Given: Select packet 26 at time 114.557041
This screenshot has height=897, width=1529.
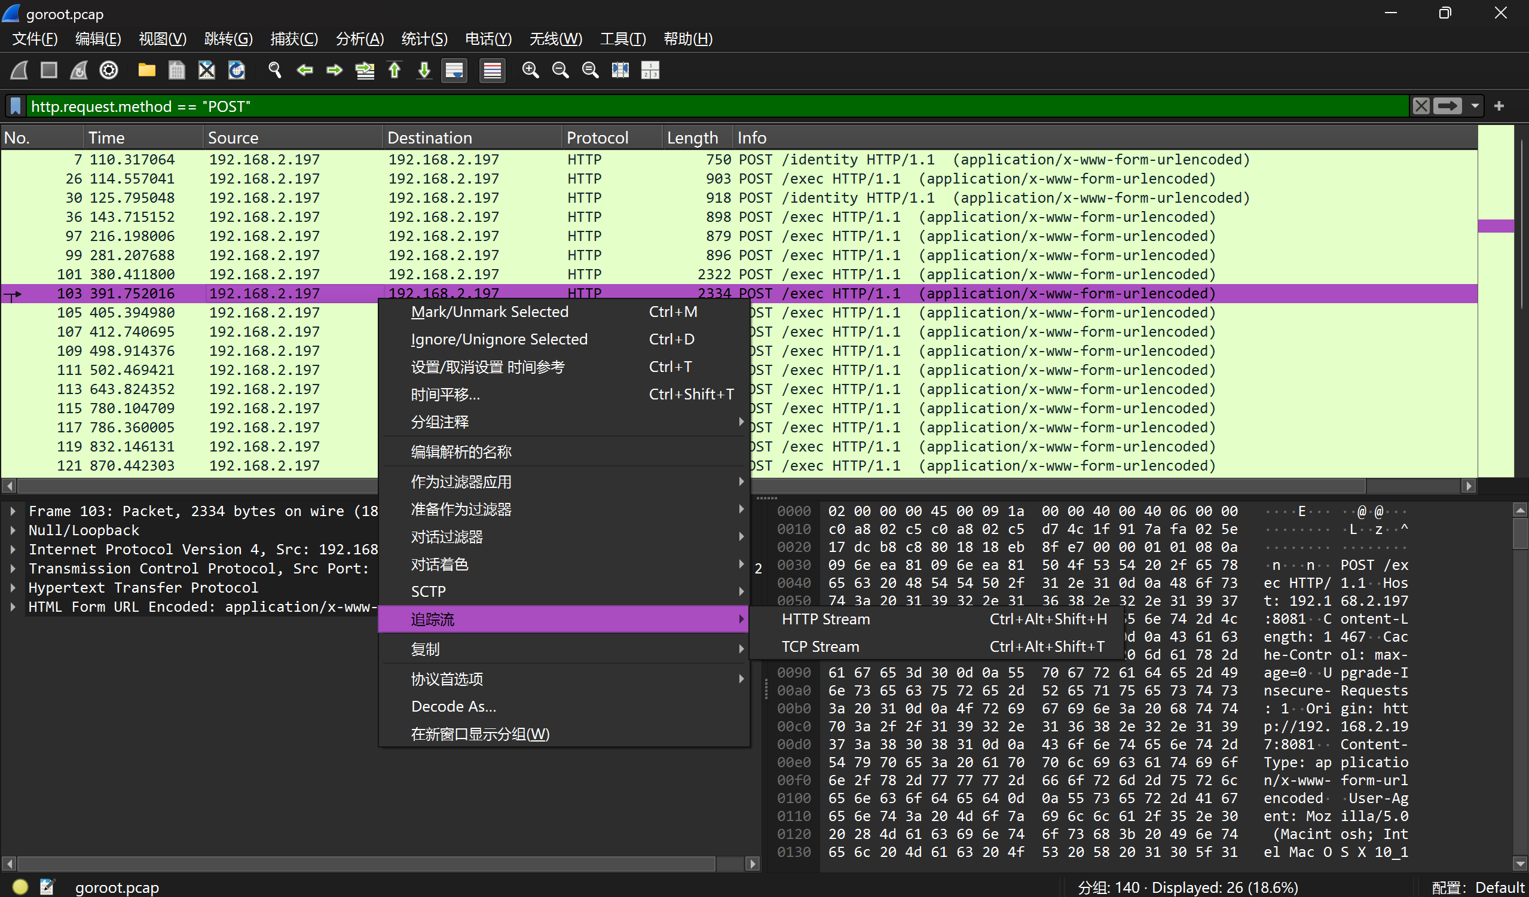Looking at the screenshot, I should pyautogui.click(x=739, y=179).
